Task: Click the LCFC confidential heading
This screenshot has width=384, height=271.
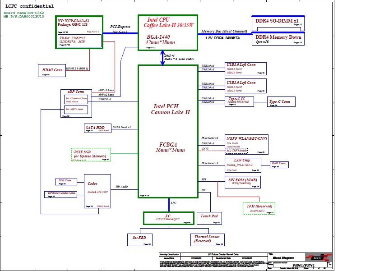Action: 29,6
